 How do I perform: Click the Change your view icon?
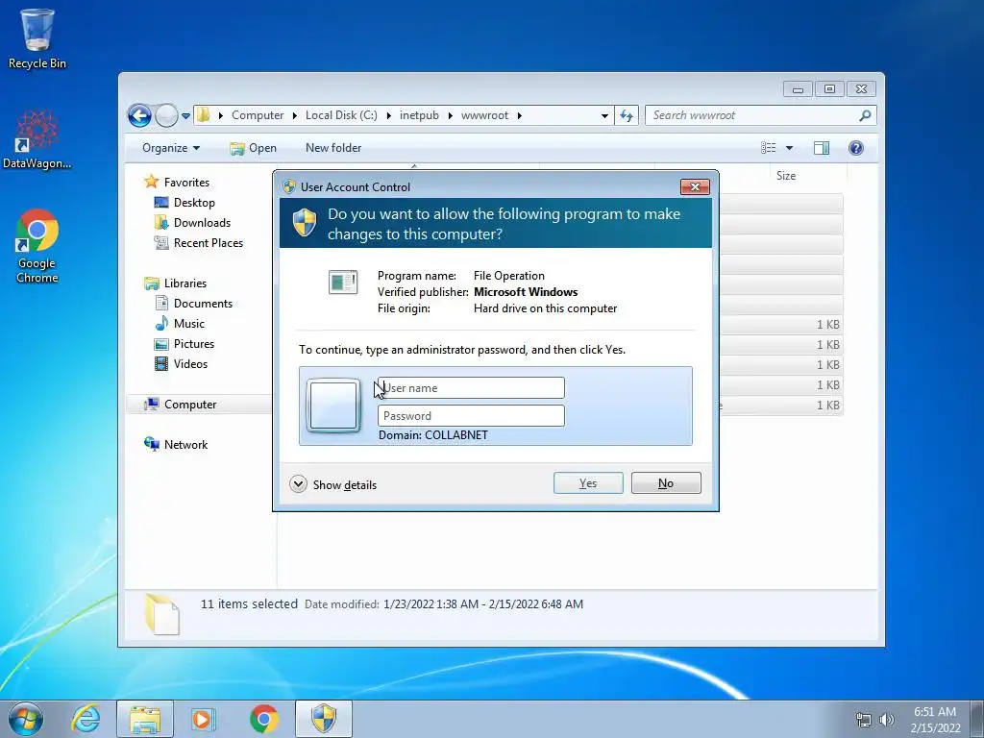point(769,148)
